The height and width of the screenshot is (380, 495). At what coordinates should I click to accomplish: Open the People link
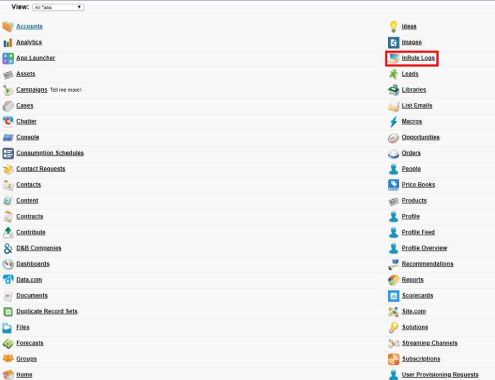[411, 169]
